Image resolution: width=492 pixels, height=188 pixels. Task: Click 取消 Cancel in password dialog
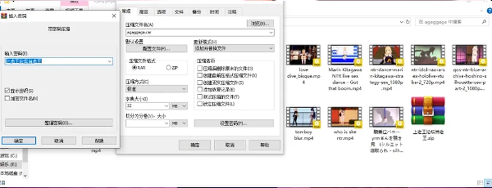pyautogui.click(x=58, y=140)
